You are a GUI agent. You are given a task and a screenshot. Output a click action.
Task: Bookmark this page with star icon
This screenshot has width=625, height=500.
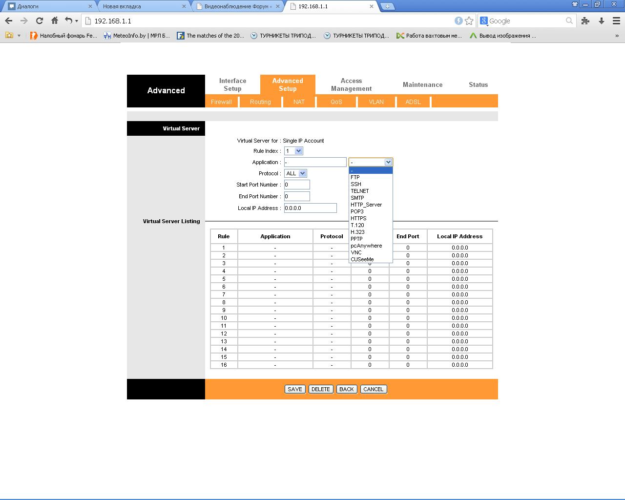pos(469,21)
